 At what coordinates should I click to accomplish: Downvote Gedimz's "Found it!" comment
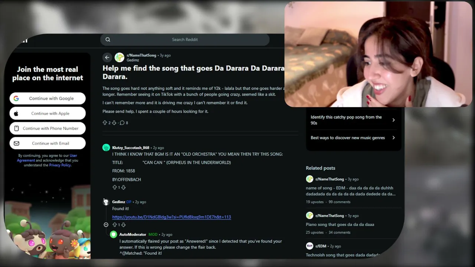124,225
